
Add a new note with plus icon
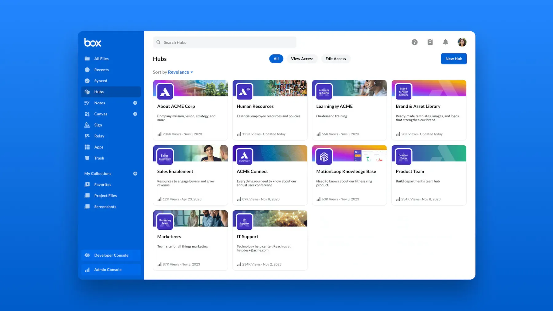(x=135, y=103)
